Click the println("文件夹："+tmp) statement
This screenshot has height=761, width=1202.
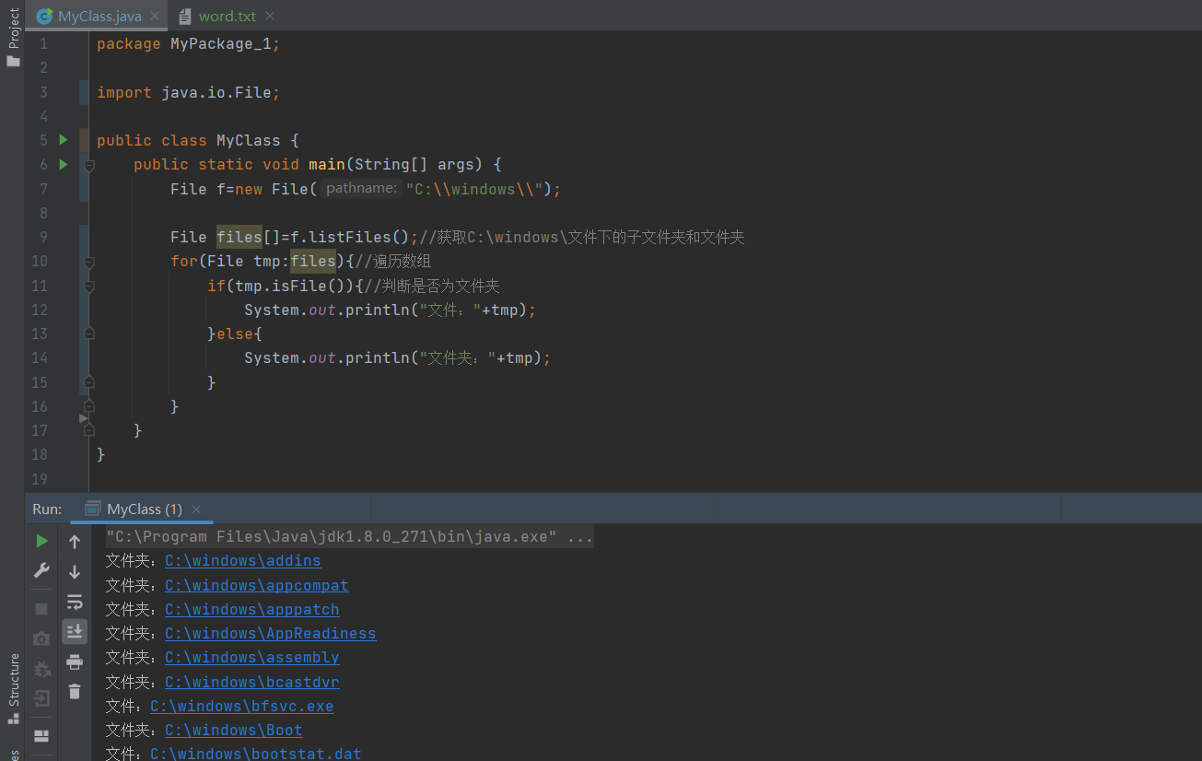coord(397,357)
